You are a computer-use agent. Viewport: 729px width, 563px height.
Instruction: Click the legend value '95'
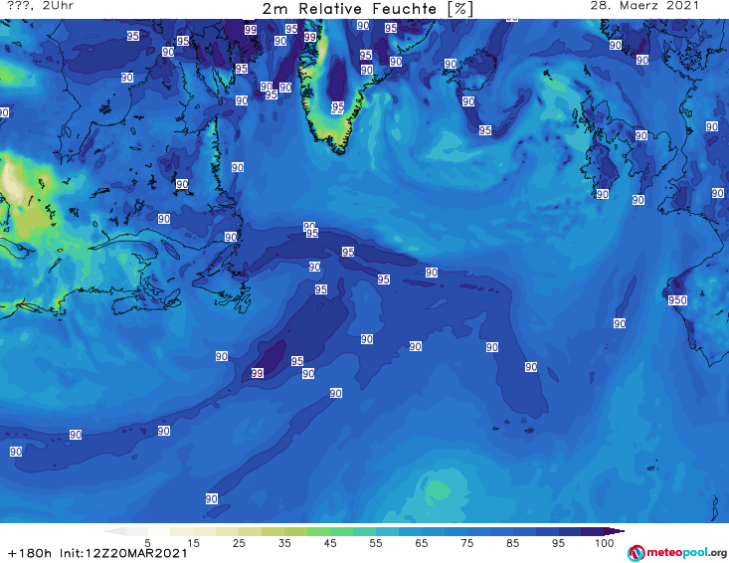click(x=558, y=543)
